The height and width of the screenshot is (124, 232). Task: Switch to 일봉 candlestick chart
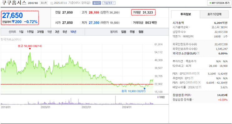124,32
